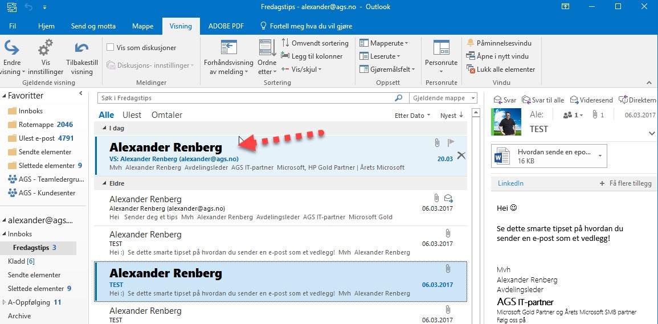Open Etter Dato sort dropdown
658x324 pixels.
(x=412, y=116)
